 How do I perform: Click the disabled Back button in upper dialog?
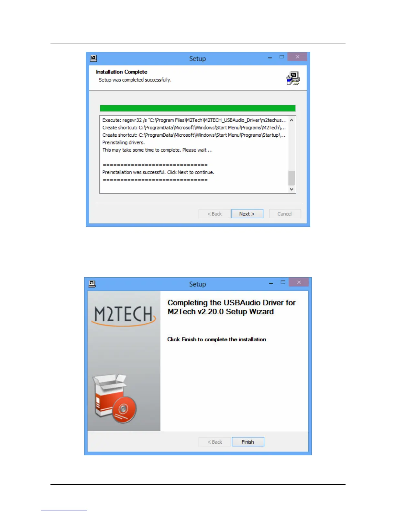coord(214,214)
